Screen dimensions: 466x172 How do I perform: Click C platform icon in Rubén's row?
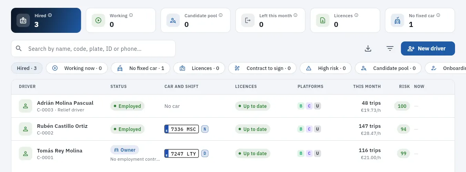pyautogui.click(x=309, y=129)
